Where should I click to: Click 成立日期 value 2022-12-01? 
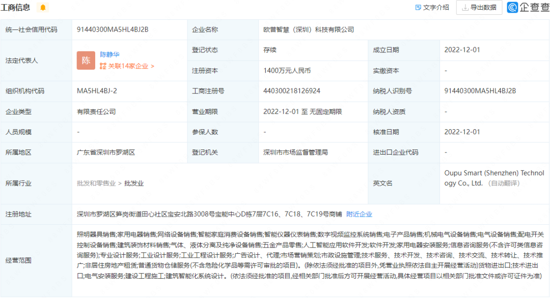point(462,50)
